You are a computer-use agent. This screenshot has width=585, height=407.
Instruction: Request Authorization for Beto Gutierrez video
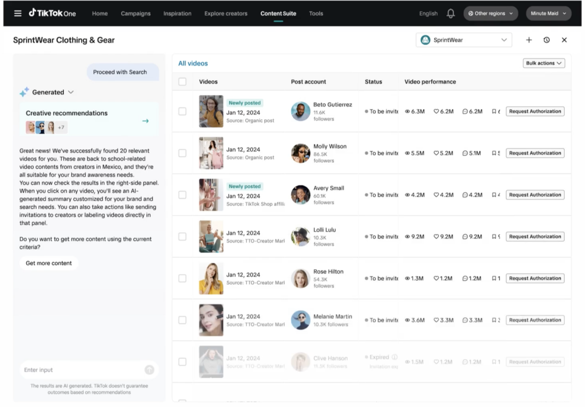tap(535, 111)
